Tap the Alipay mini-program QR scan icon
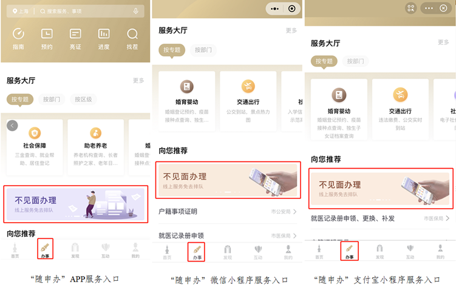 click(410, 8)
